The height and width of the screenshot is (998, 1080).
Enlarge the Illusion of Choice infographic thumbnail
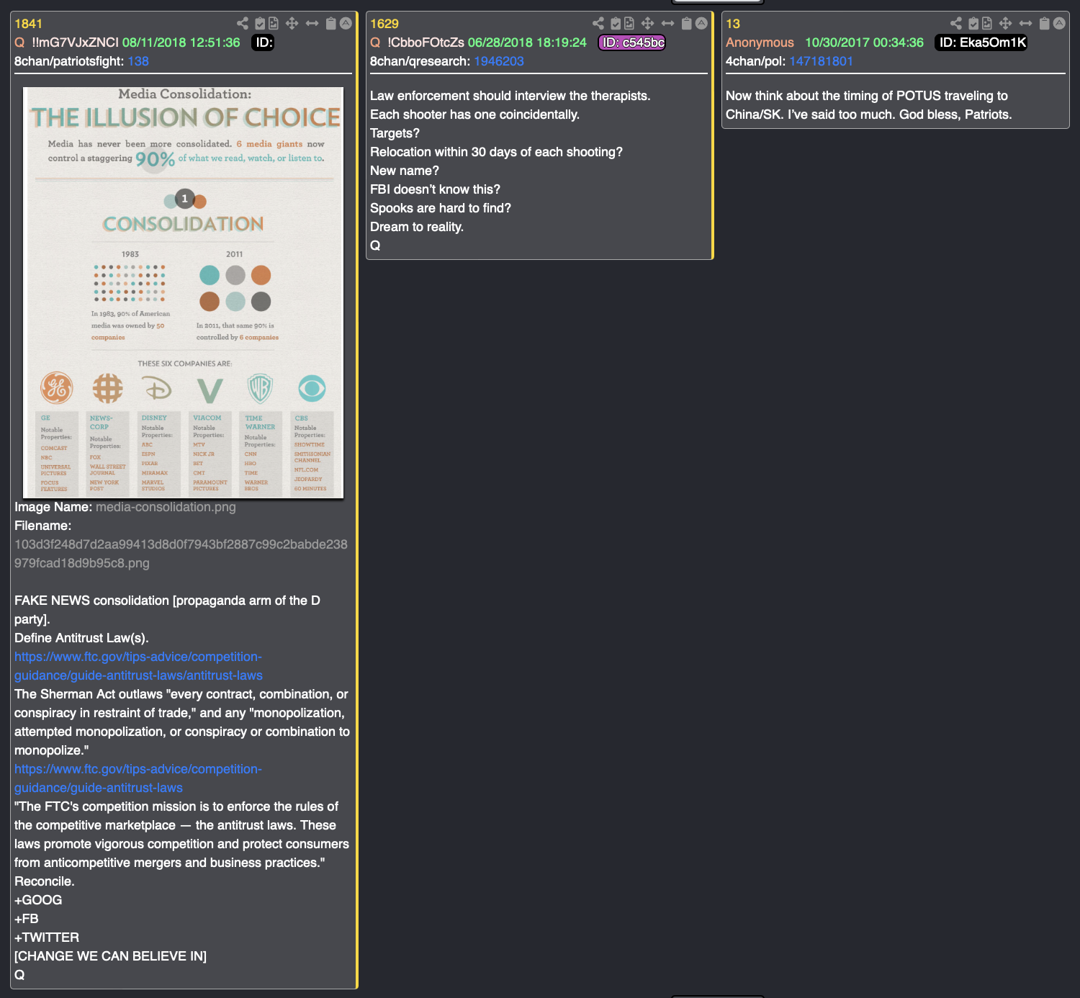(x=184, y=292)
